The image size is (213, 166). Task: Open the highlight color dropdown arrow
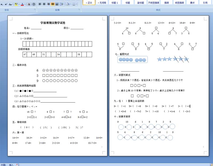coord(19,4)
